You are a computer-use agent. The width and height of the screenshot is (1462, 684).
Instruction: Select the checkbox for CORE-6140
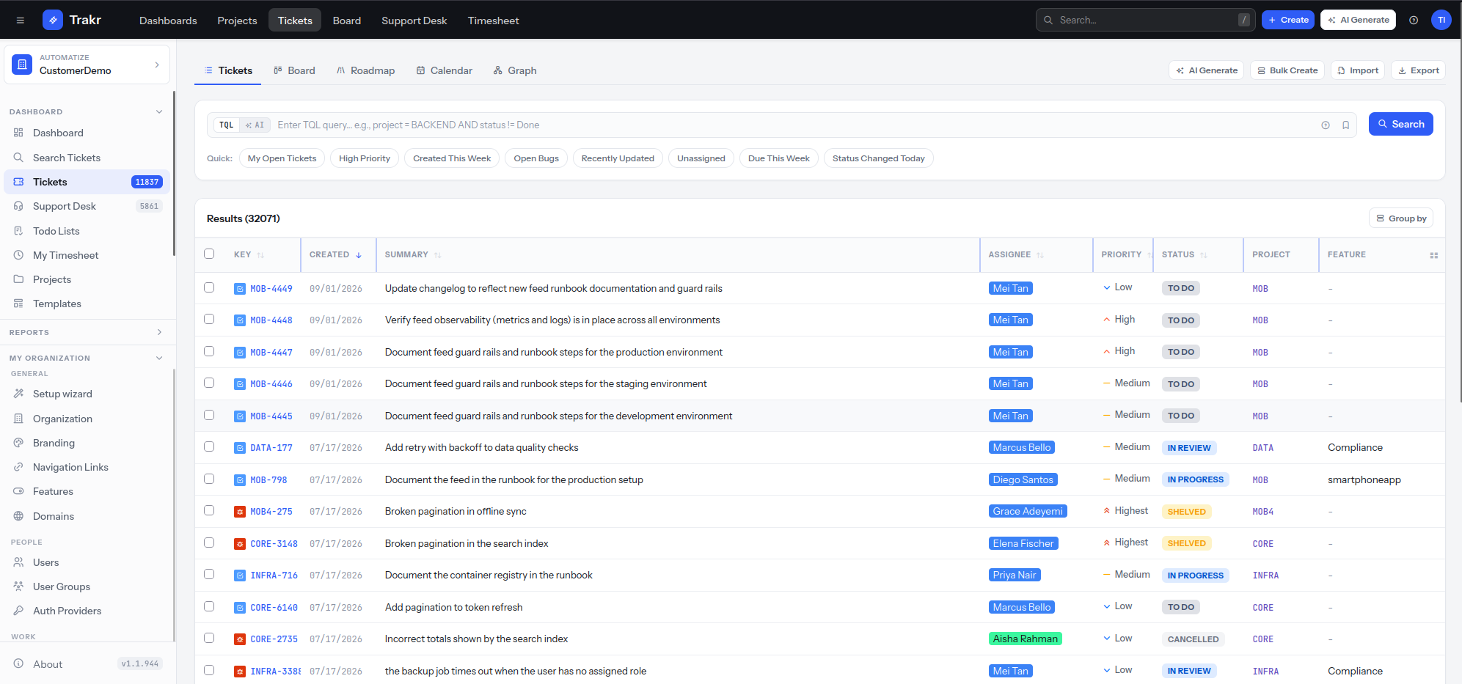[x=209, y=606]
